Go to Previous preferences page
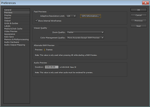 (138, 21)
